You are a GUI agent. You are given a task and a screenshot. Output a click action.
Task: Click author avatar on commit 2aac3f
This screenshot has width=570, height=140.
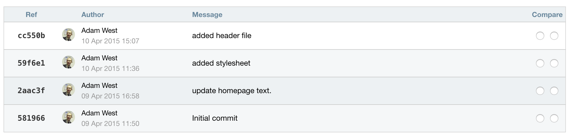click(x=69, y=90)
